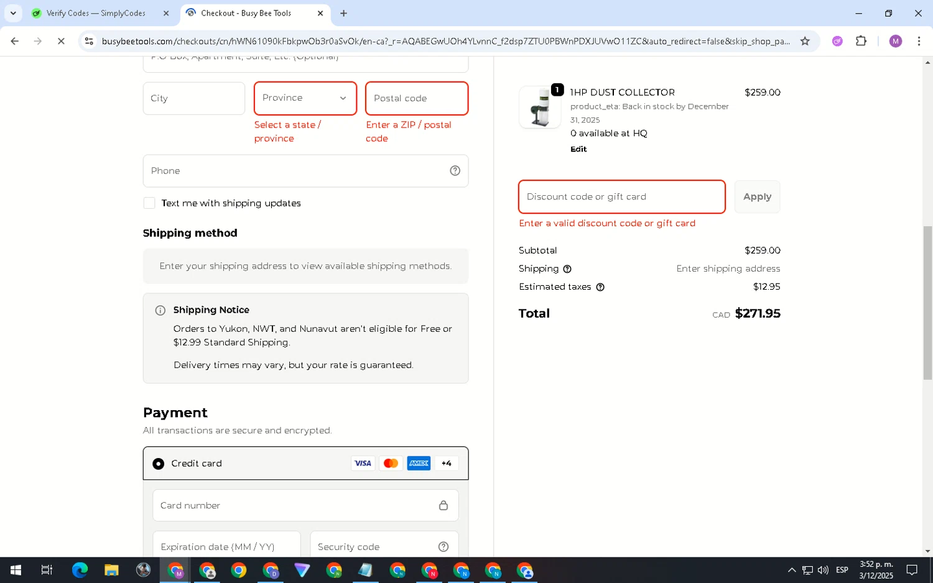The image size is (933, 583).
Task: Click the Visa card logo
Action: (x=363, y=463)
